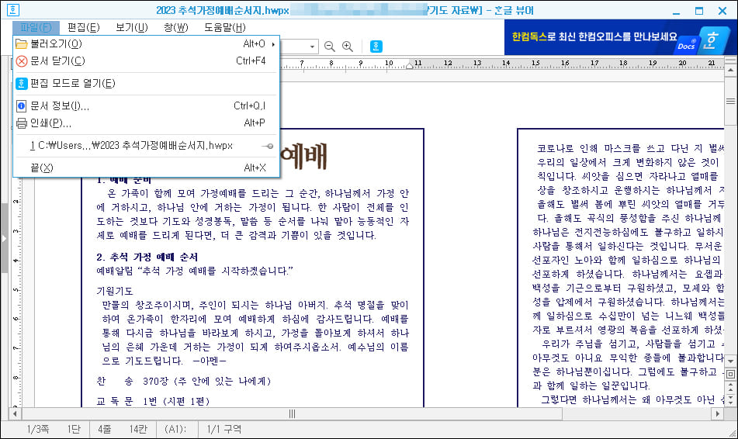Click the heading 2. 추석 가정 예배 순서
Screen dimensions: 738x439
(x=147, y=257)
